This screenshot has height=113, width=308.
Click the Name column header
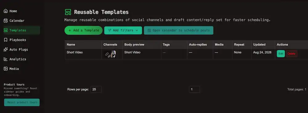click(71, 45)
